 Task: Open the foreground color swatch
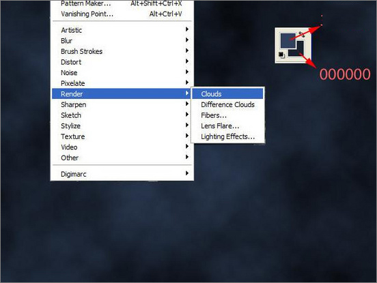(288, 40)
